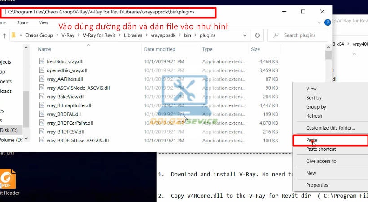Click the vray_BRDFAL.dll file icon
Image resolution: width=368 pixels, height=202 pixels.
[42, 114]
